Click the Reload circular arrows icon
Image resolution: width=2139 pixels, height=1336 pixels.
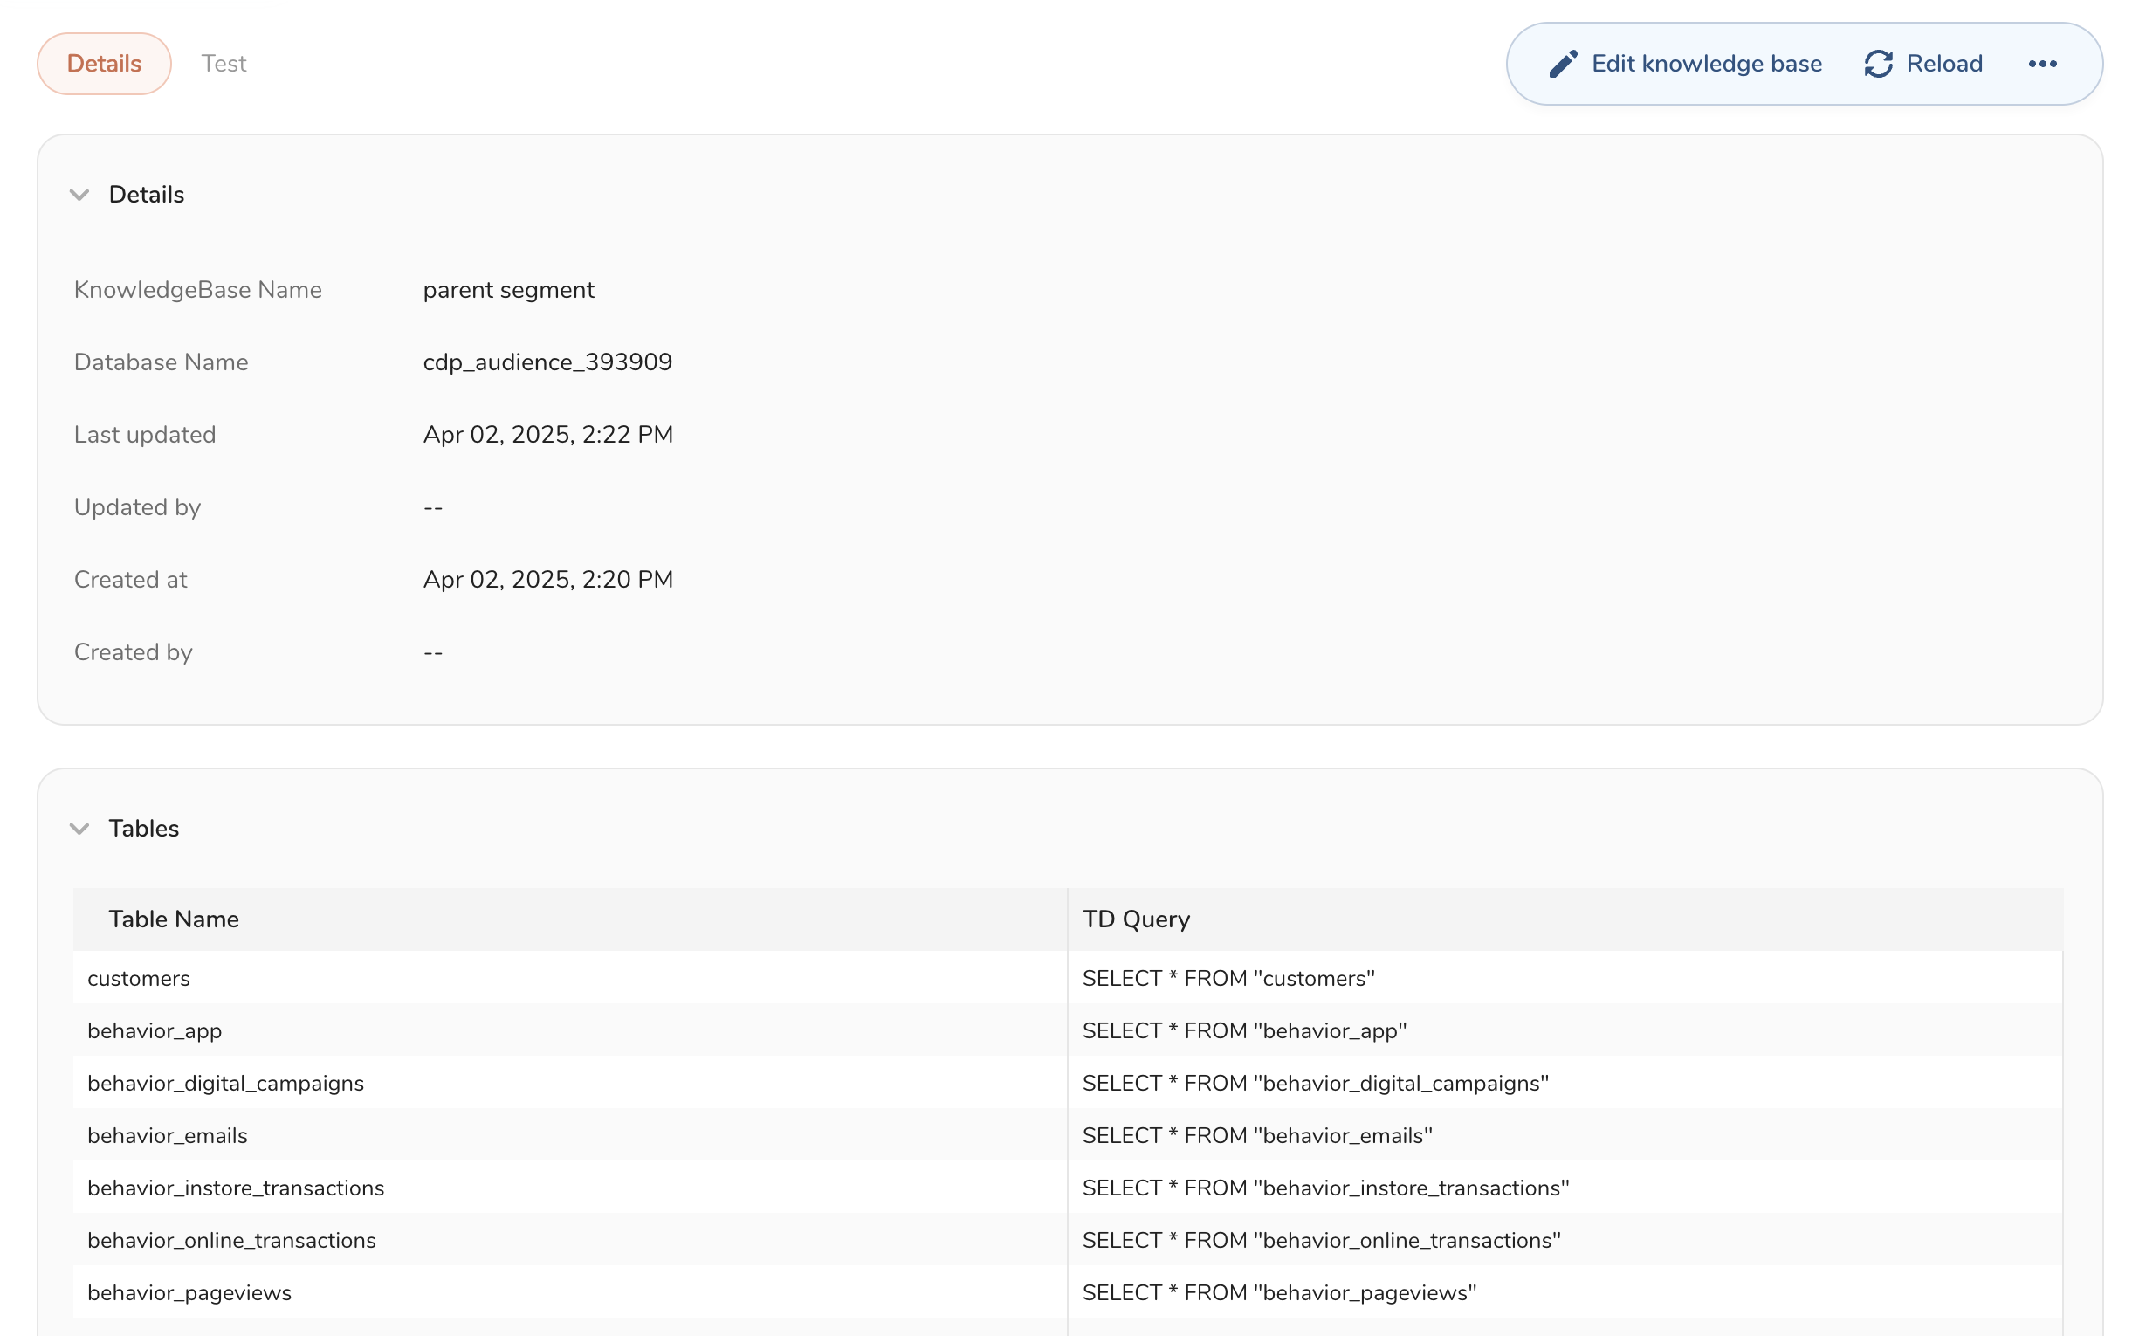(x=1877, y=64)
